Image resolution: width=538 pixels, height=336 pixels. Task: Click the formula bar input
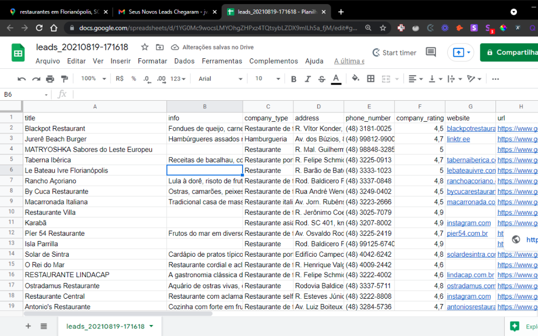pyautogui.click(x=305, y=94)
